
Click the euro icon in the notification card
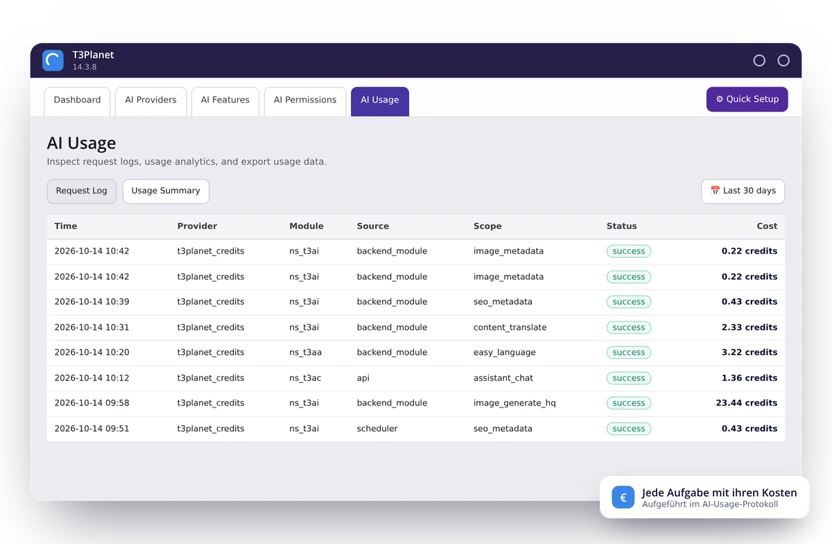pyautogui.click(x=623, y=497)
